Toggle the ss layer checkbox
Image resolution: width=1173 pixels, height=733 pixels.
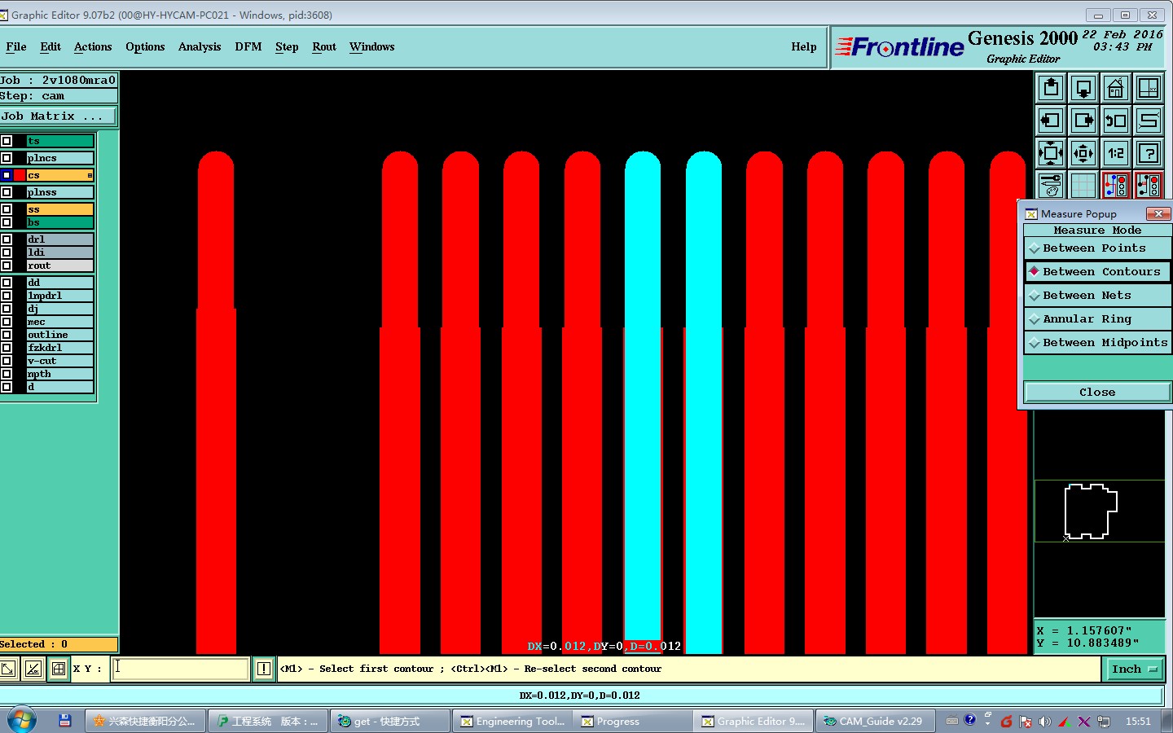tap(7, 209)
